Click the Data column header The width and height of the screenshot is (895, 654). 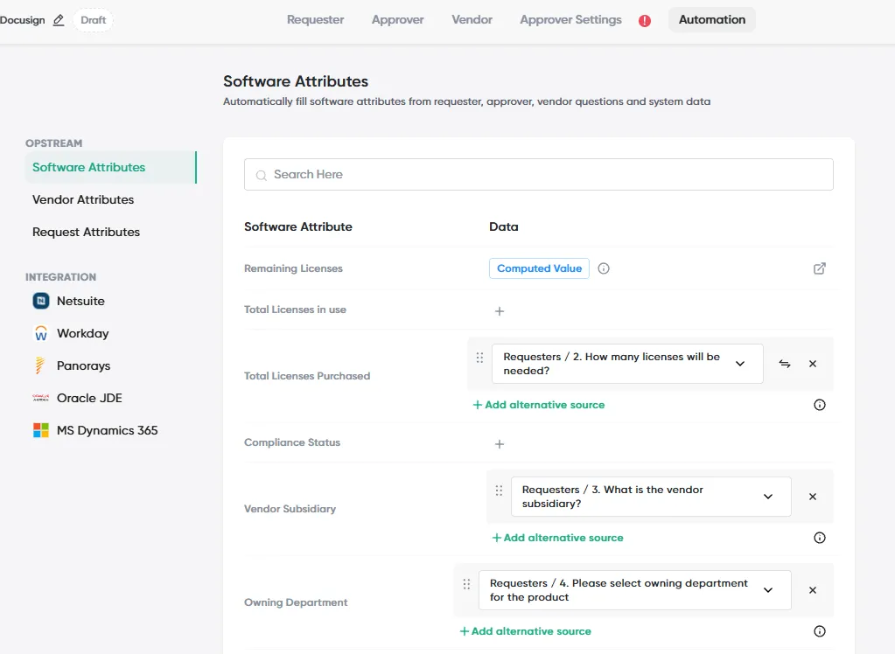pos(503,226)
